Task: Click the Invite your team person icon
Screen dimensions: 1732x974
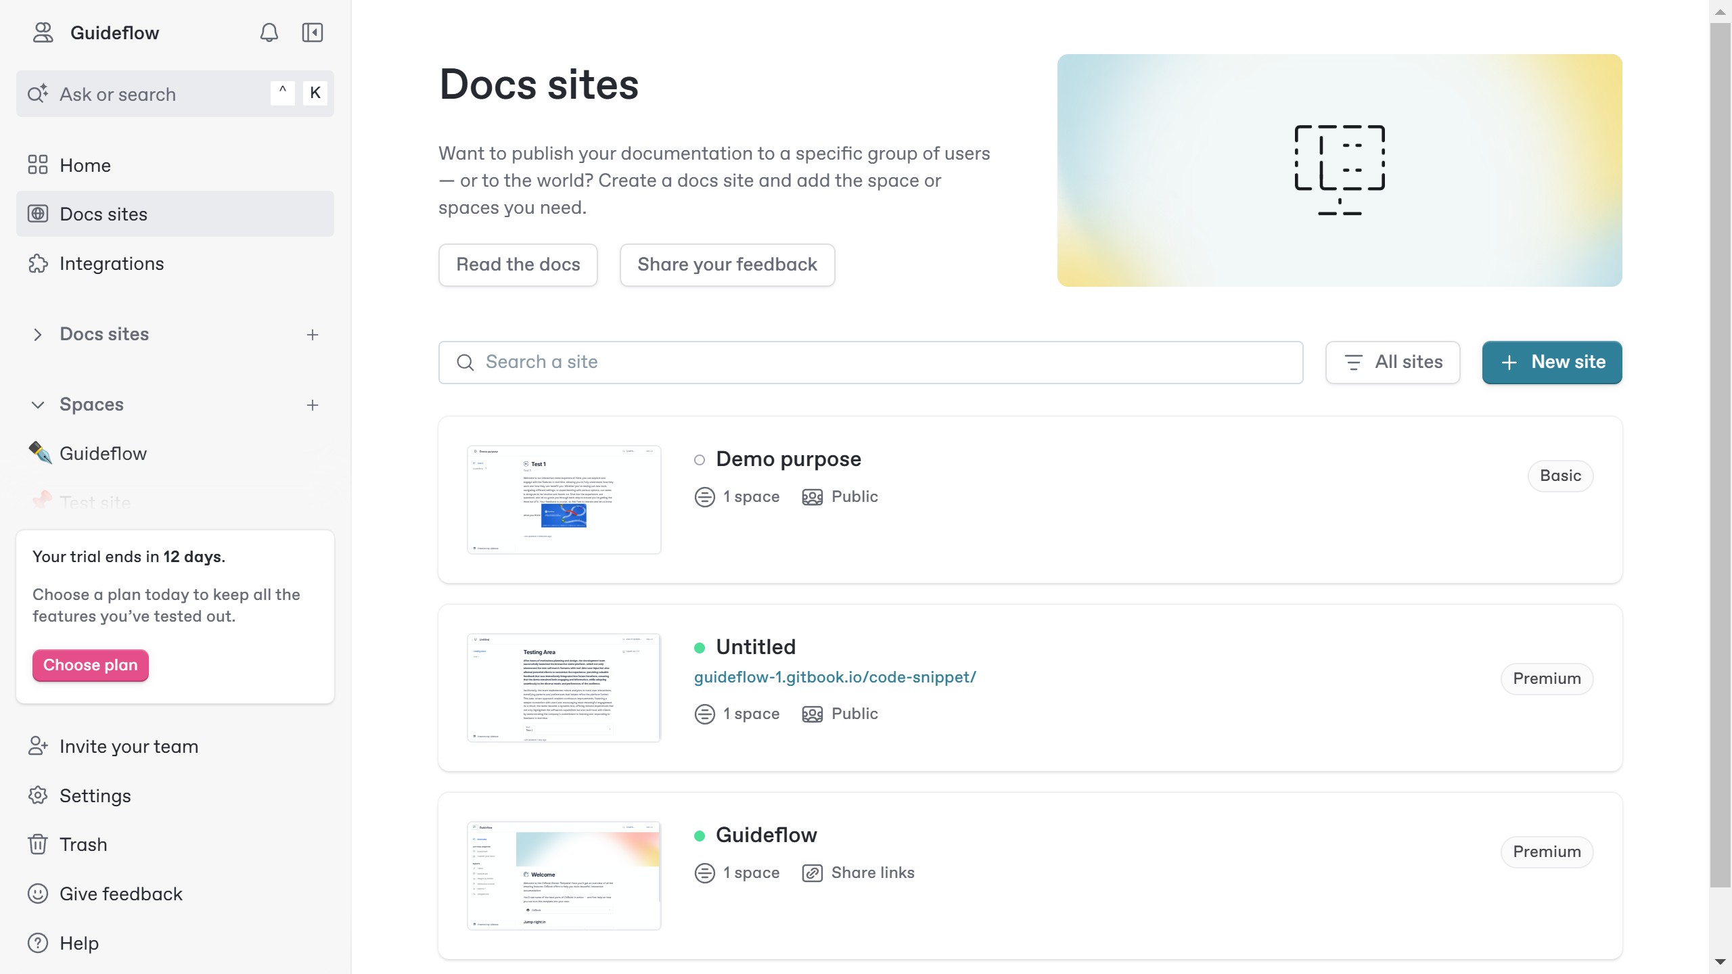Action: 38,746
